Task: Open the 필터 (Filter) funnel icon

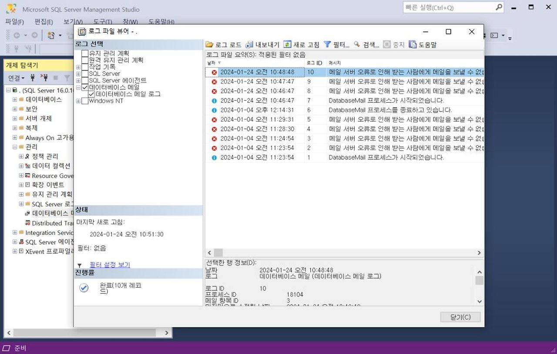Action: click(x=327, y=44)
